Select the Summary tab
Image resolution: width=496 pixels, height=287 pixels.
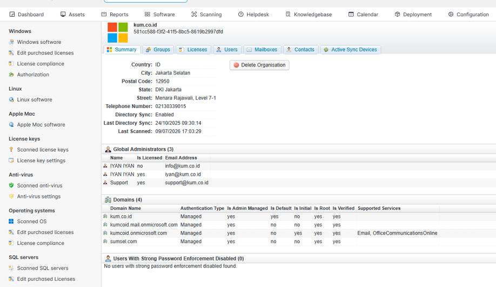[122, 50]
